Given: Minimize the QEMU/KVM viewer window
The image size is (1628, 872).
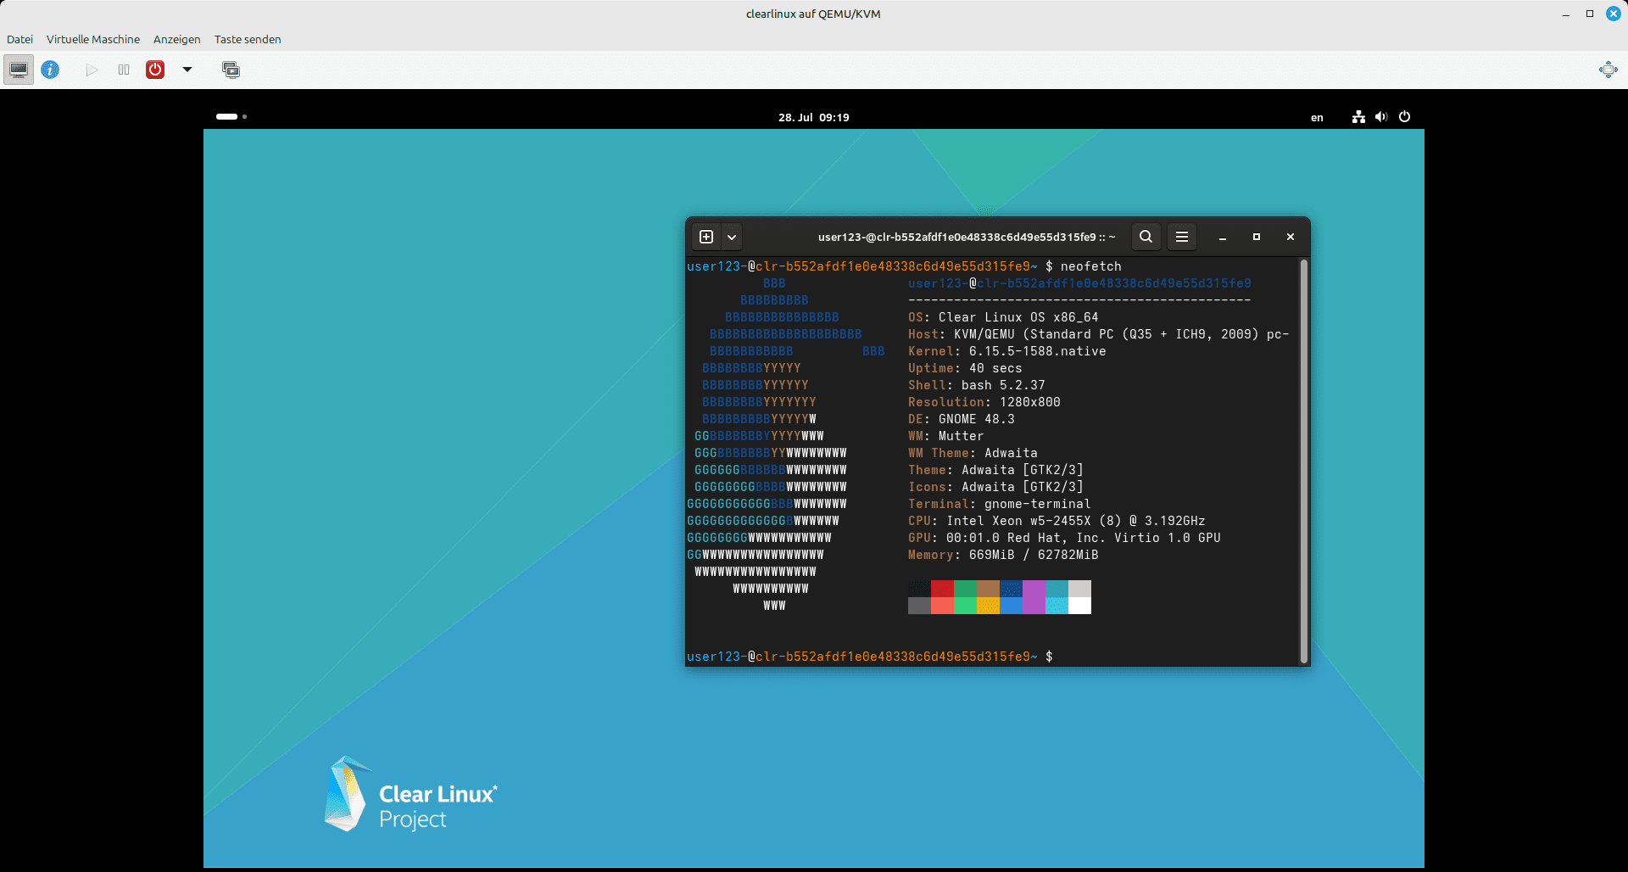Looking at the screenshot, I should (x=1565, y=14).
